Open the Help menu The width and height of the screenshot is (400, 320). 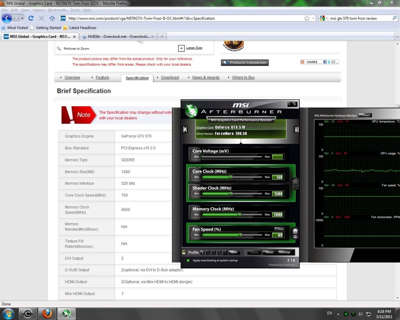click(x=87, y=10)
